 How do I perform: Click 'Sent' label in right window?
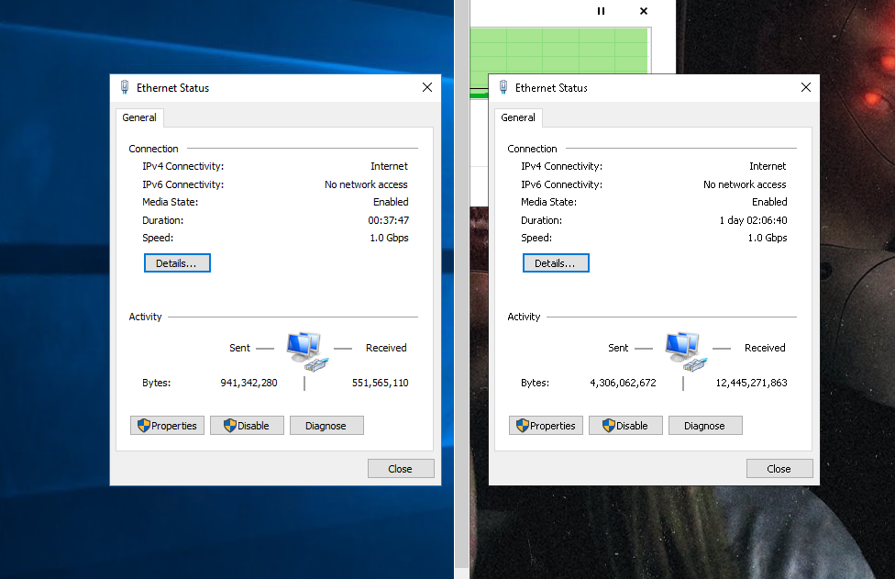pyautogui.click(x=618, y=348)
